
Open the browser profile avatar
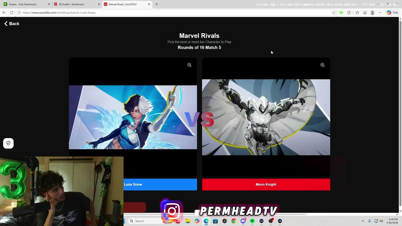pos(372,13)
